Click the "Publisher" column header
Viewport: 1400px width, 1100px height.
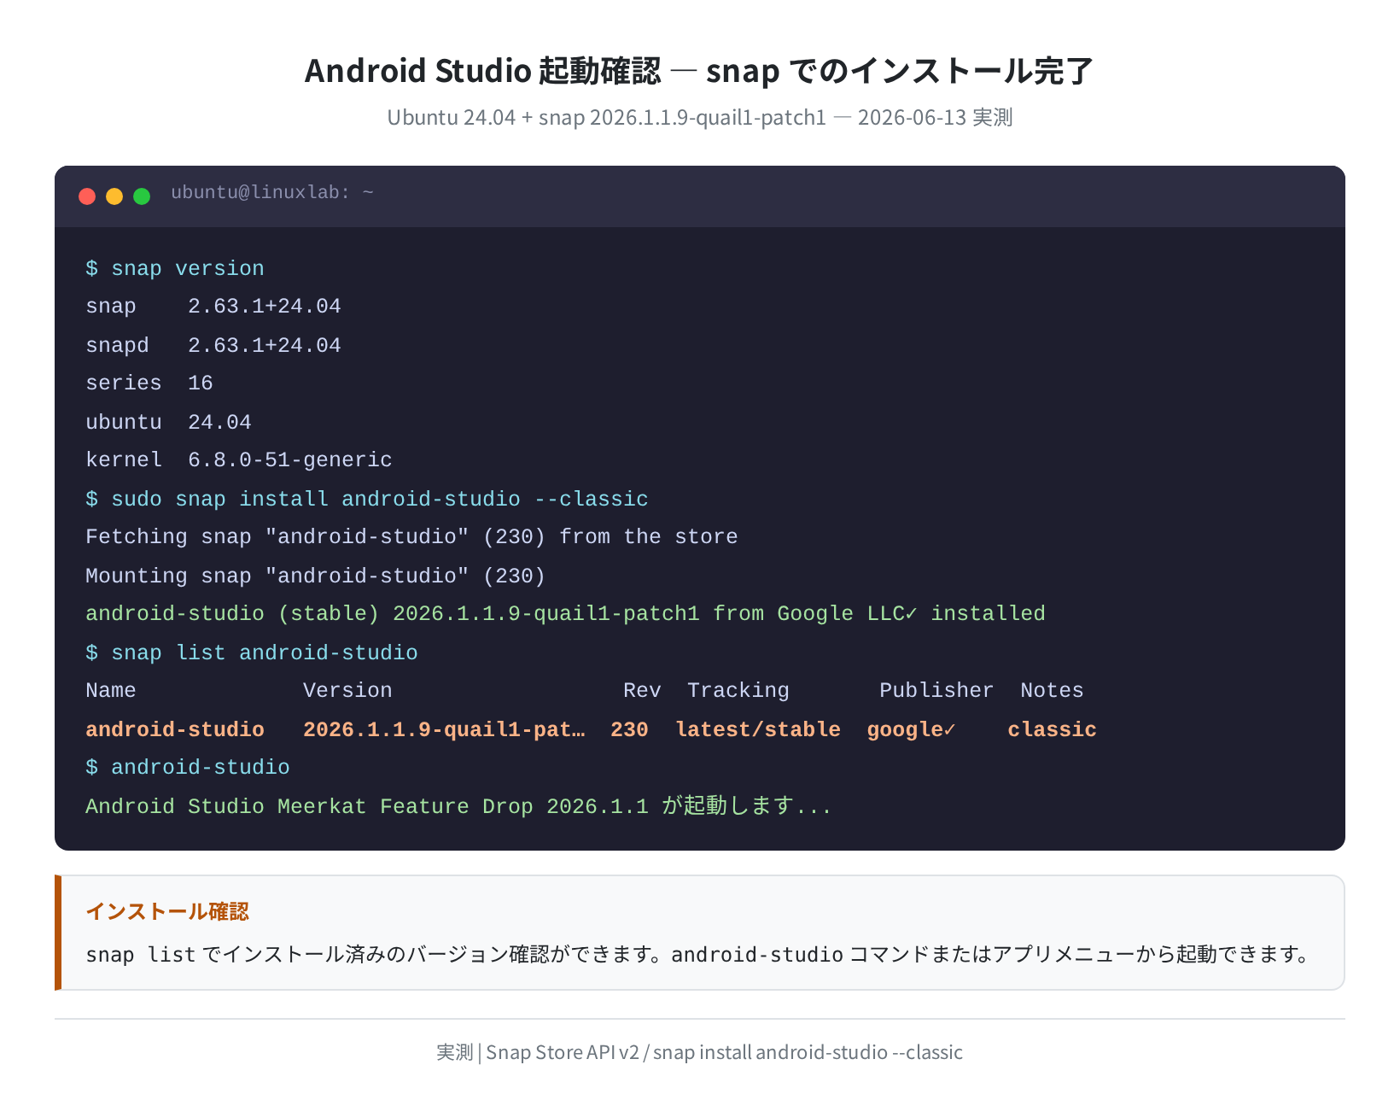click(936, 691)
